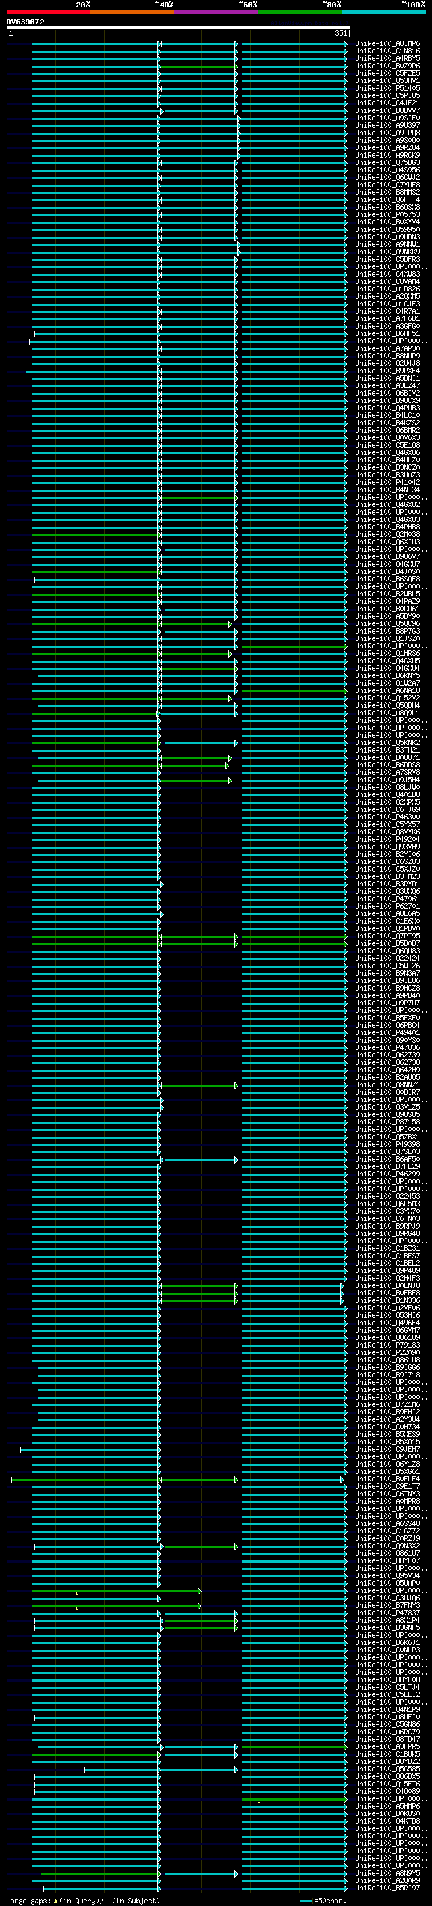Select subject label UniRef100_P05753

click(387, 214)
